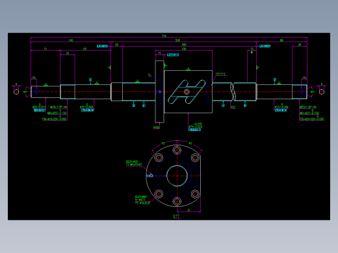Click the ball nut flange rectangle
The width and height of the screenshot is (338, 253).
159,91
